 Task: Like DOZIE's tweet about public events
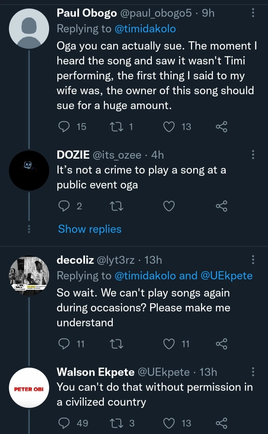[169, 206]
